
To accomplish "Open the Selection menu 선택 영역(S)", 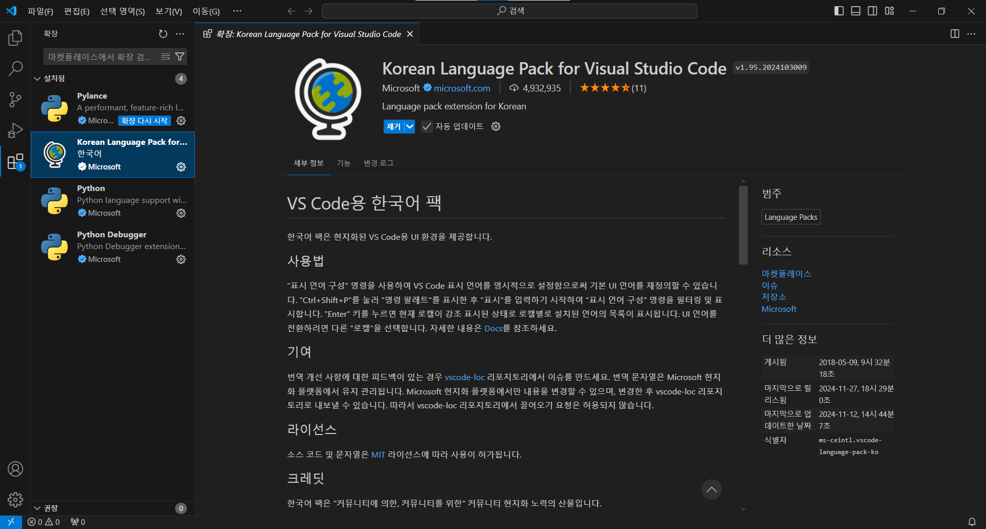I will pos(122,11).
